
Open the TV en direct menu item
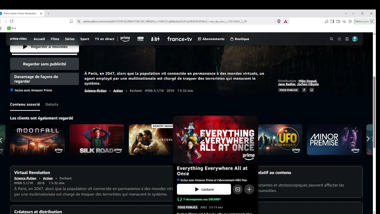[104, 39]
